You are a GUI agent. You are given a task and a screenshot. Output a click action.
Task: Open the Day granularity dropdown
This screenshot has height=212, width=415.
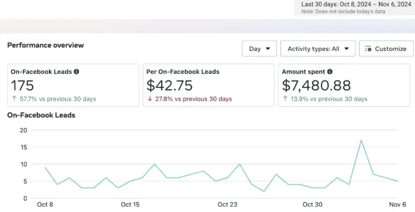(x=259, y=49)
